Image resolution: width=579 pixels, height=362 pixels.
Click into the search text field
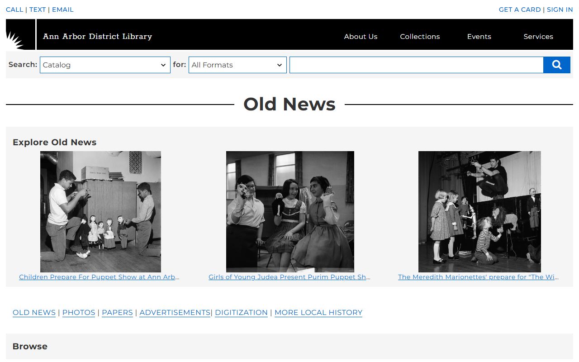point(417,65)
